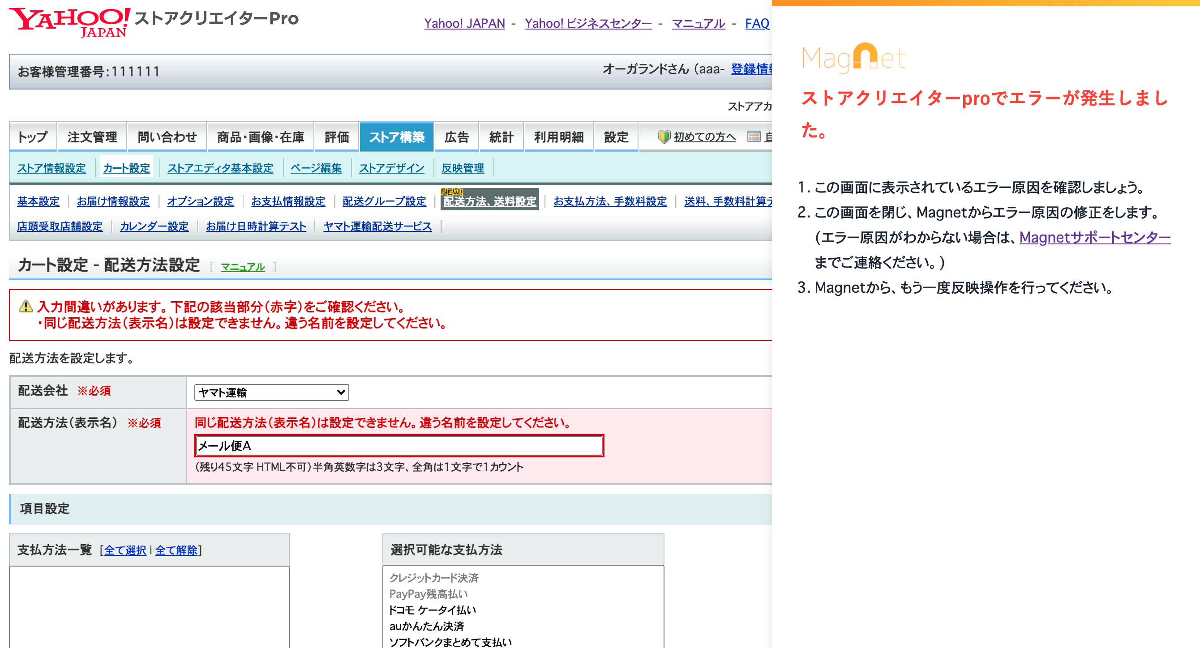
Task: Open カレンダー設定 link
Action: coord(154,226)
